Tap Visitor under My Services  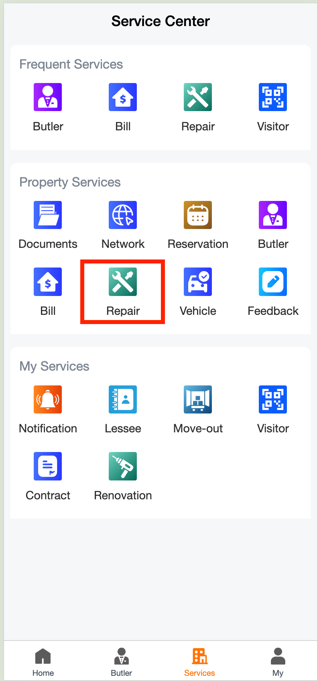click(x=273, y=400)
